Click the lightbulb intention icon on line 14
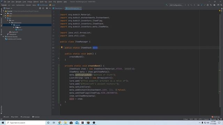This screenshot has width=223, height=125. (62, 48)
